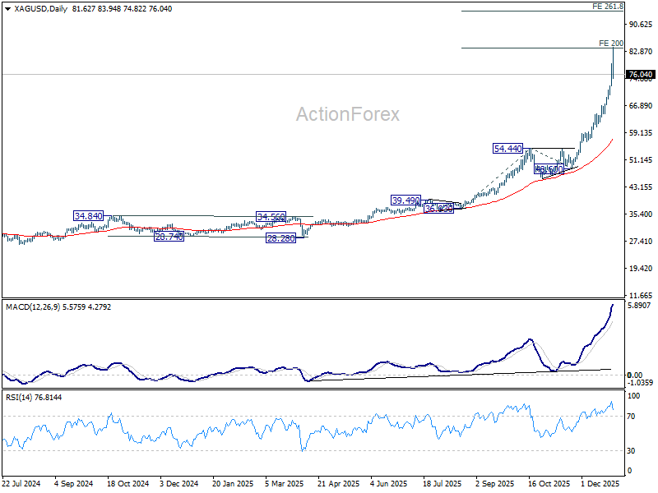Click the RSI 70 level axis value

(x=633, y=417)
